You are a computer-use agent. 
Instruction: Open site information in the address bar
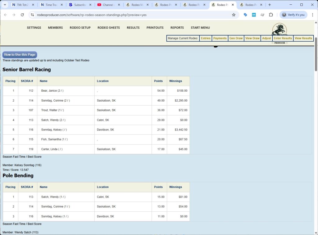click(x=33, y=15)
